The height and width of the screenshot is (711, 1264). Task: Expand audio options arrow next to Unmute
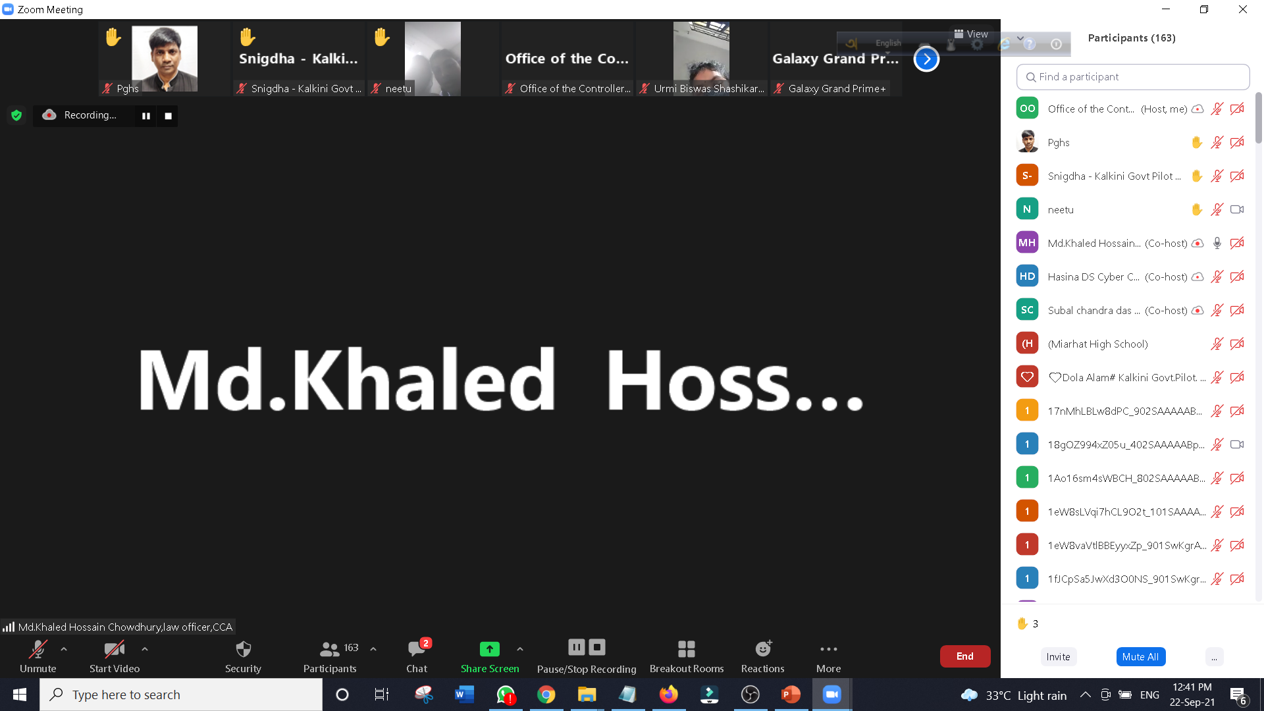pyautogui.click(x=64, y=649)
